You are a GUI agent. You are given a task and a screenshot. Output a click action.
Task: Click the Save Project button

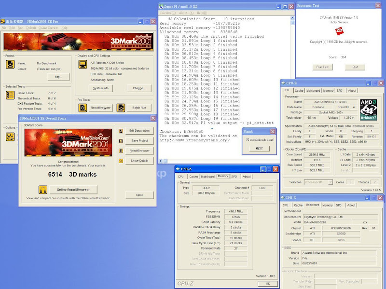coord(139,141)
